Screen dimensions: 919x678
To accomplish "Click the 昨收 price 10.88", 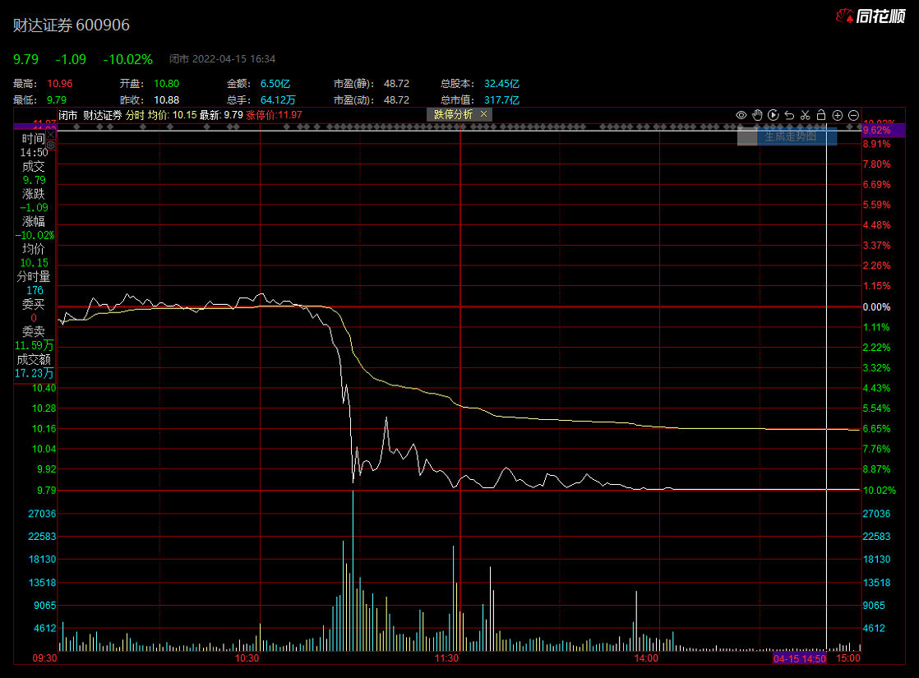I will (x=166, y=100).
